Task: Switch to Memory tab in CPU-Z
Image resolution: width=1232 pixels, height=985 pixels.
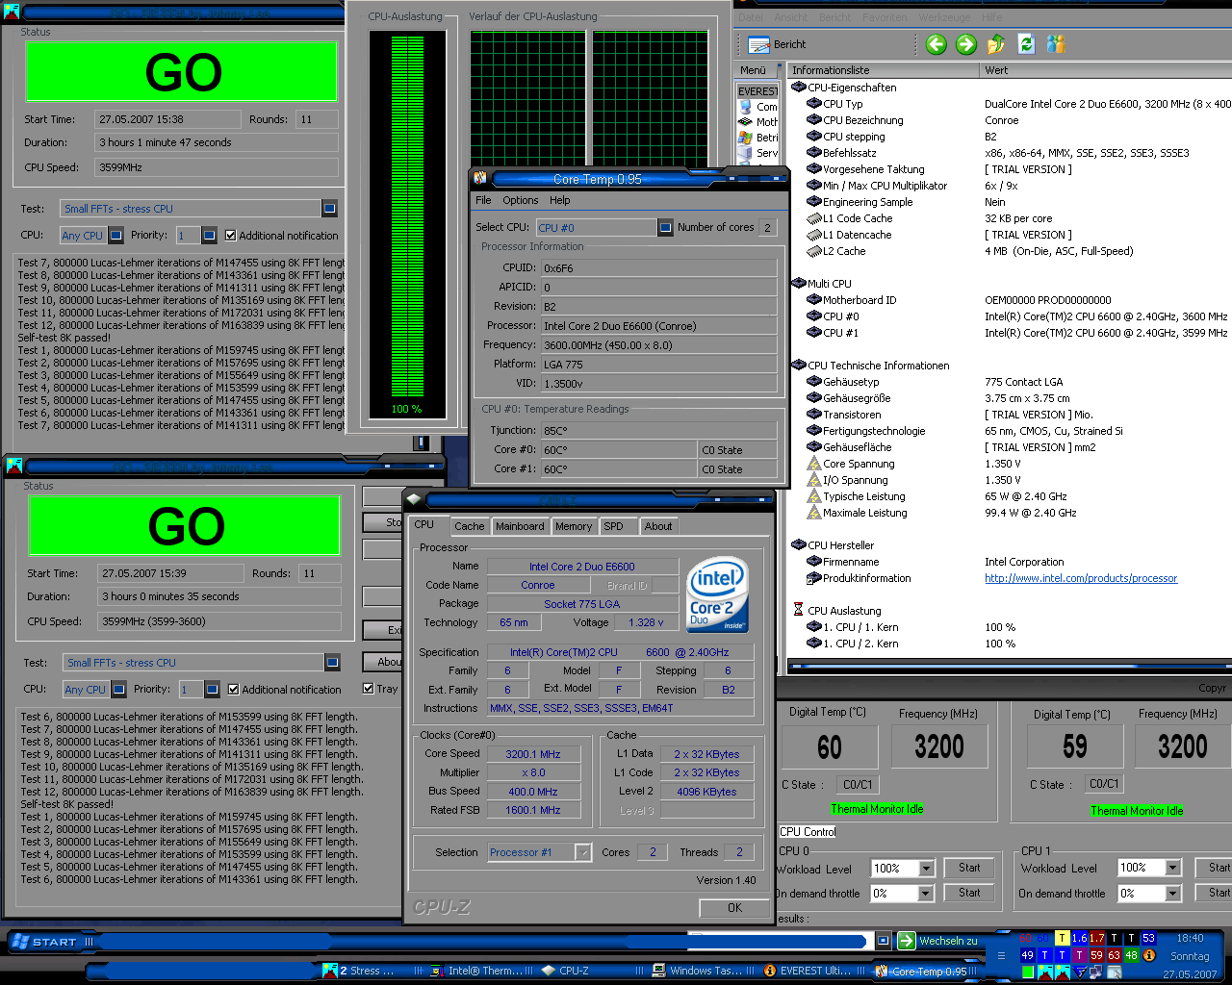Action: click(574, 526)
